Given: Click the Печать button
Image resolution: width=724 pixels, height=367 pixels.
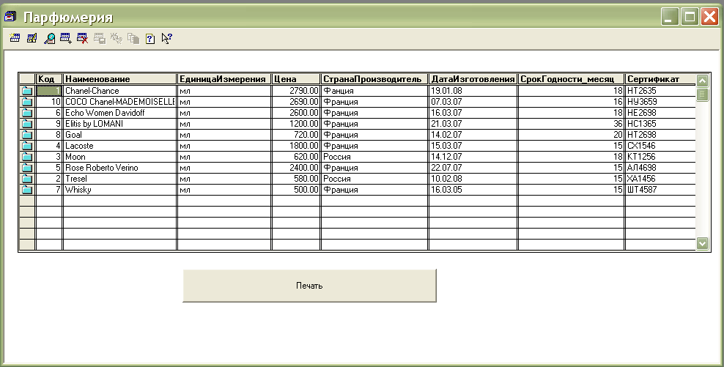Looking at the screenshot, I should [x=309, y=286].
